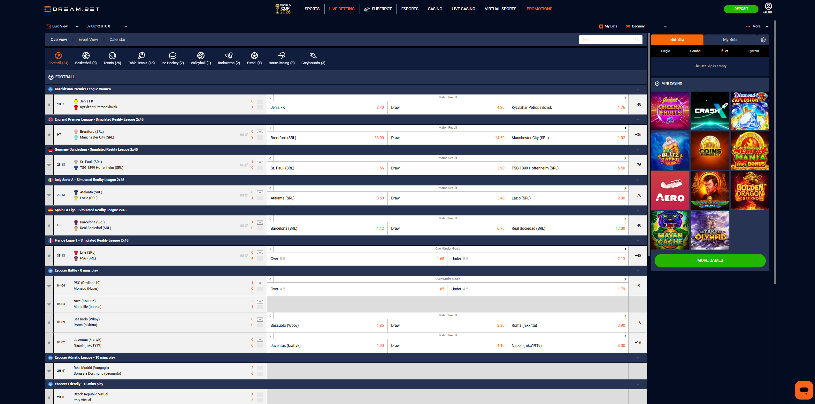
Task: Open +76 more markets for St. Pauli
Action: click(x=638, y=165)
